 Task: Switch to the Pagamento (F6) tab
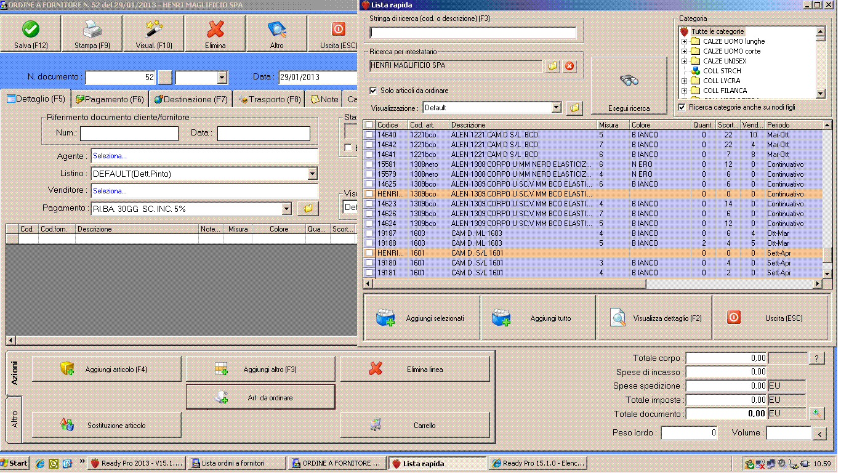coord(110,99)
